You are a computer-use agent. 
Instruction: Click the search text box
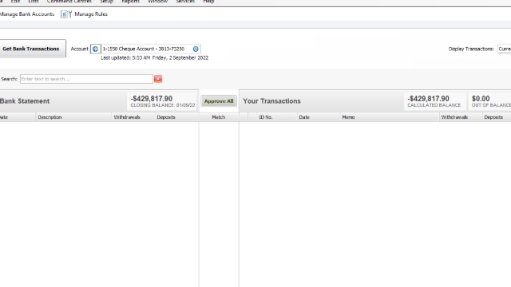(86, 79)
